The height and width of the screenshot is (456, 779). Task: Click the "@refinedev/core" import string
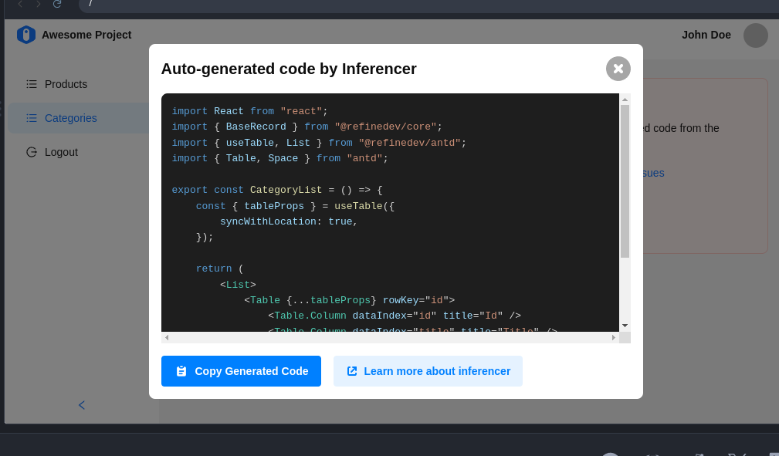click(385, 127)
